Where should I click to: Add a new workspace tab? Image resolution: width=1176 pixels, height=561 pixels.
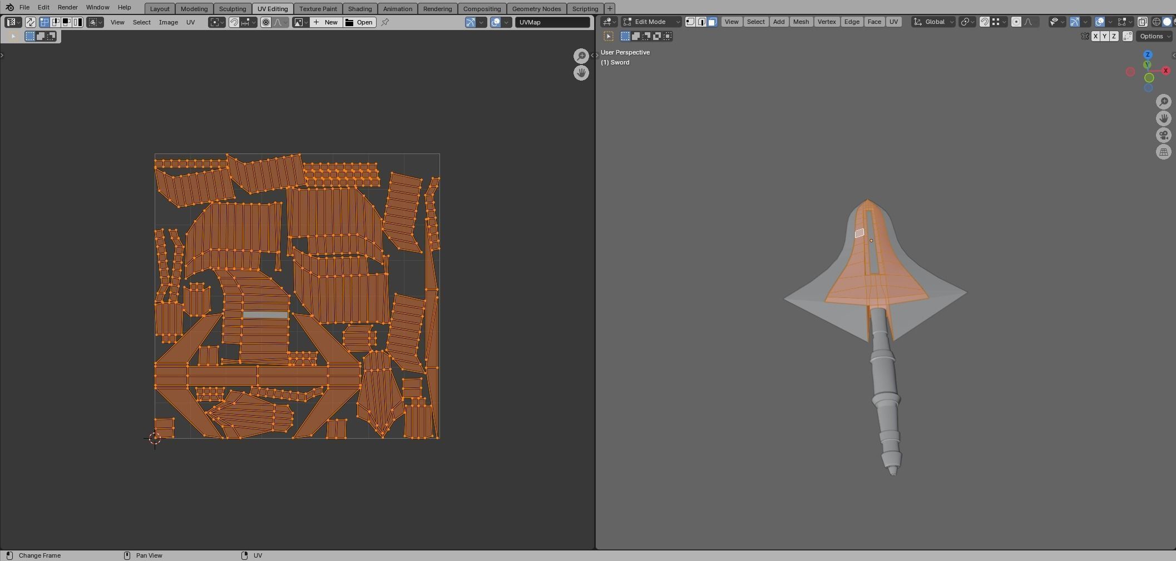(x=610, y=9)
